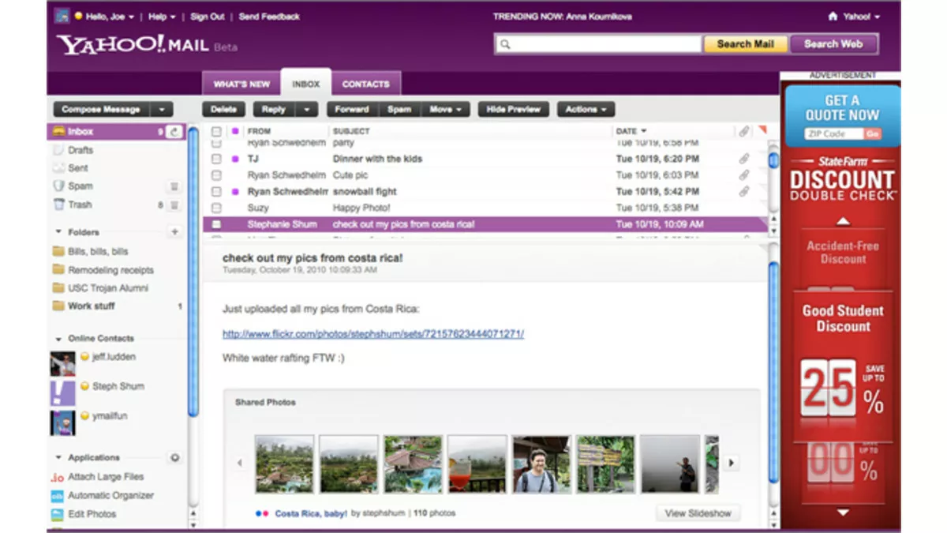Open the What's New tab
Screen dimensions: 947x533
pyautogui.click(x=241, y=84)
